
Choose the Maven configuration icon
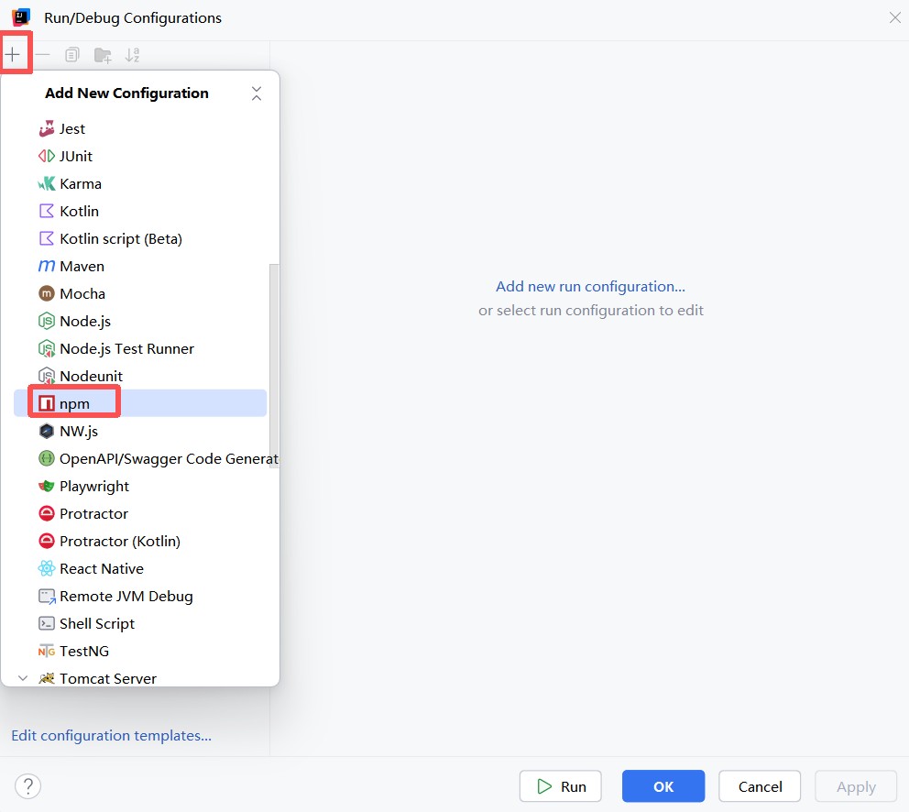click(x=47, y=266)
